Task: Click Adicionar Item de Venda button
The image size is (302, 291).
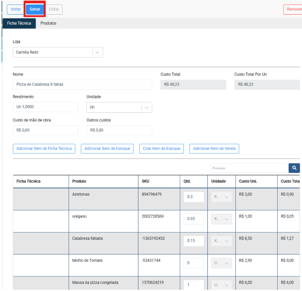Action: [214, 149]
